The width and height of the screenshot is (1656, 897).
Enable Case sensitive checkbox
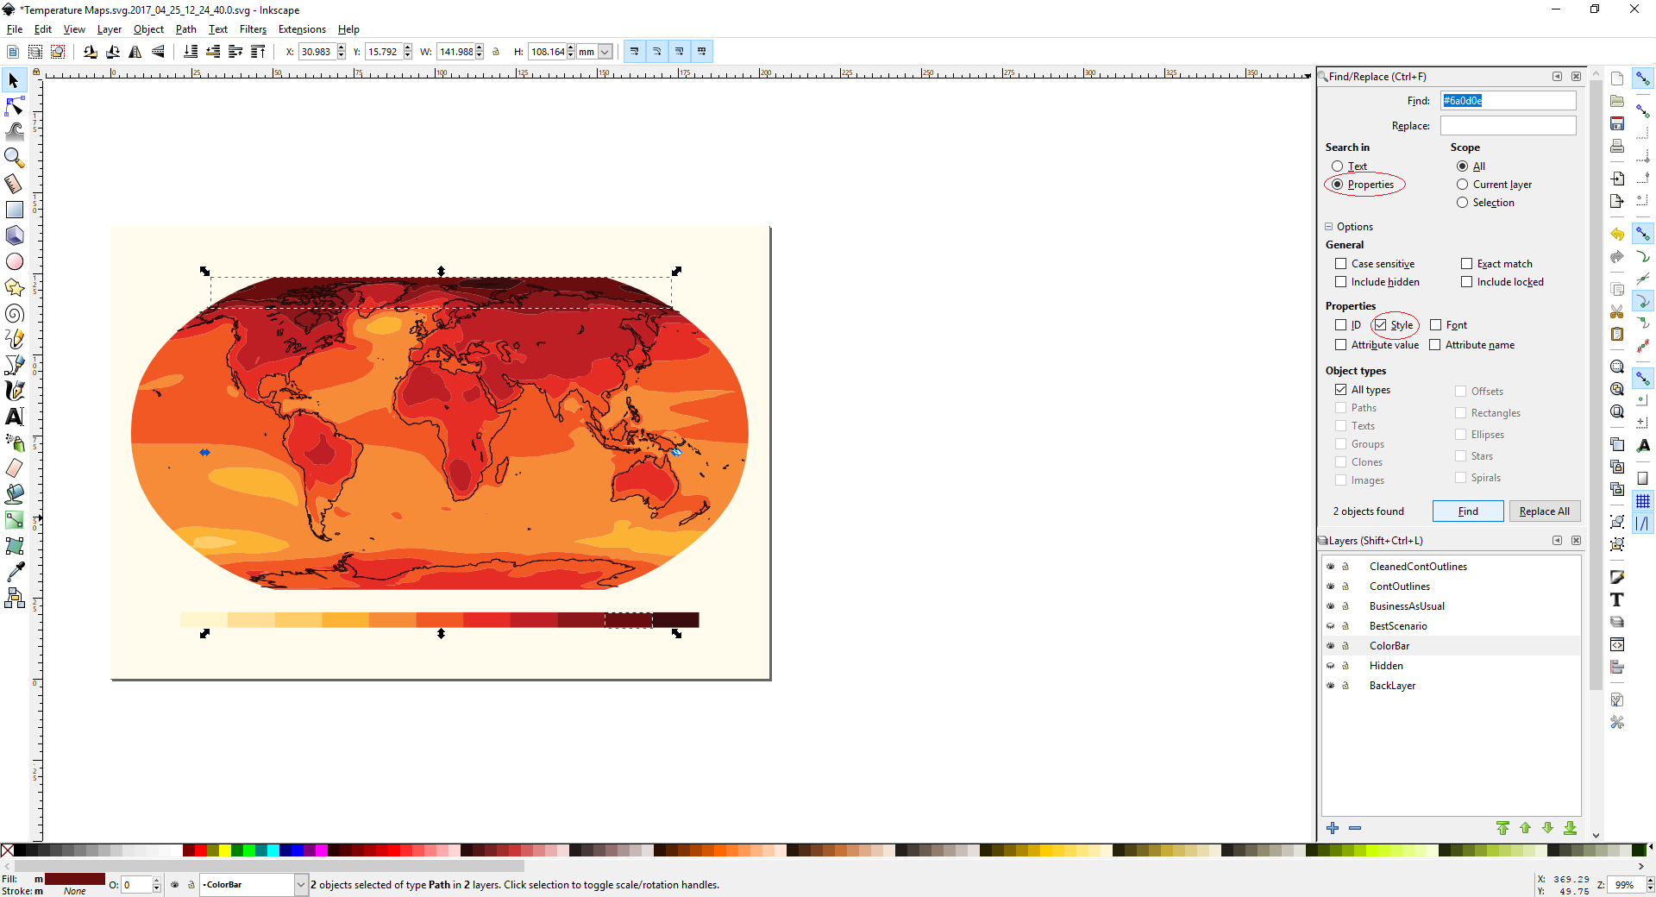point(1340,264)
